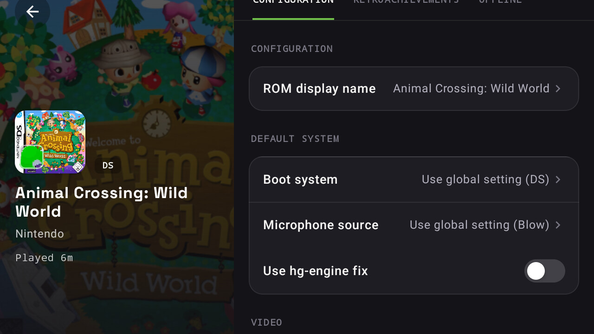Select the 'Played 6m' playtime text
The height and width of the screenshot is (334, 594).
coord(44,257)
